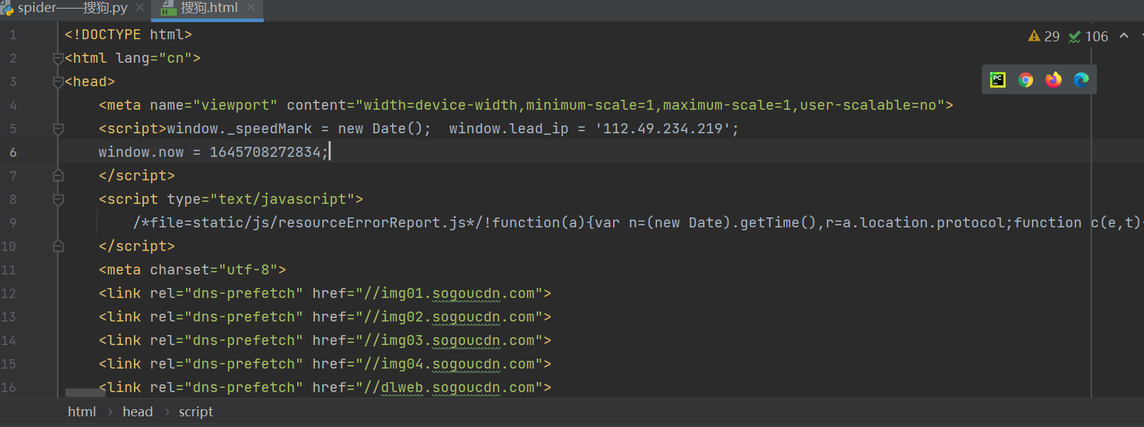Fold the script closing marker on line 7

(x=58, y=176)
